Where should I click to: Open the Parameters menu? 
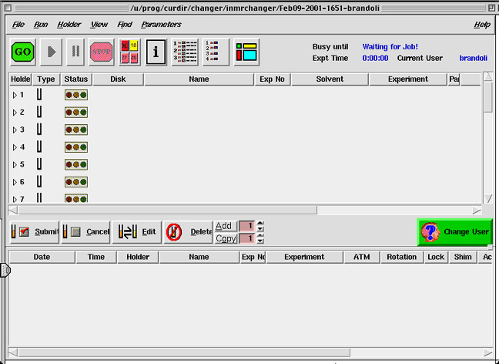coord(161,25)
